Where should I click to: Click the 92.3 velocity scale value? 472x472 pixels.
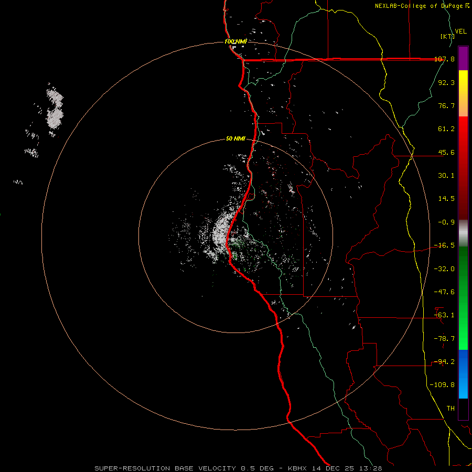446,82
